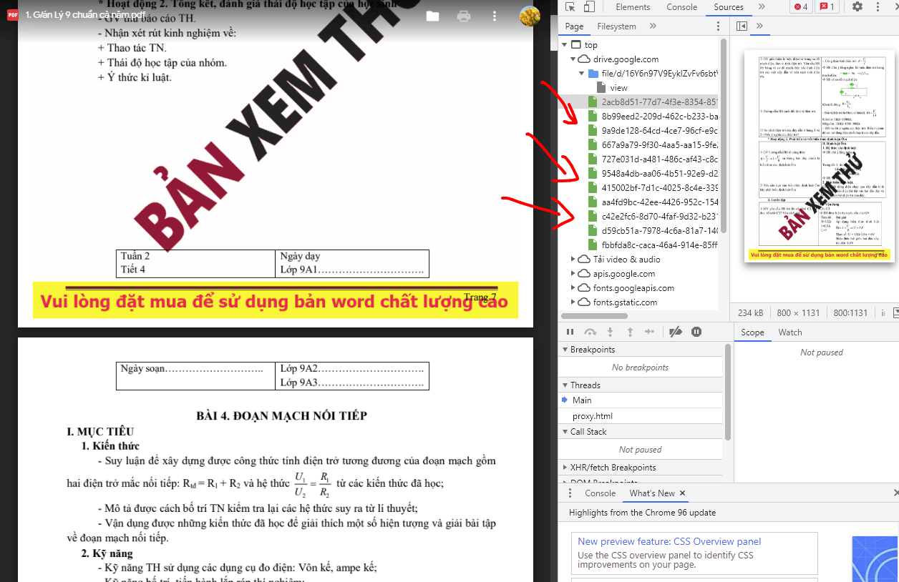Collapse the file/d/16Y6n97V9 folder node
Screen dimensions: 899x582
581,74
